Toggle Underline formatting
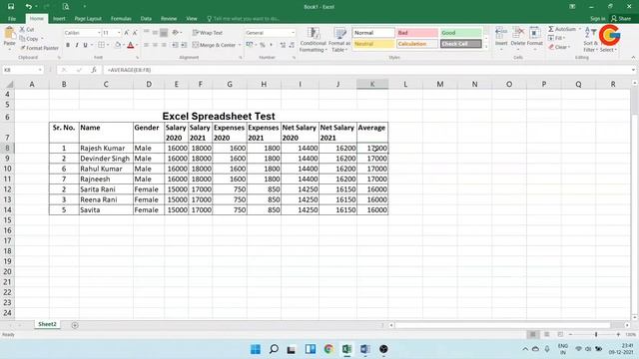 point(85,45)
